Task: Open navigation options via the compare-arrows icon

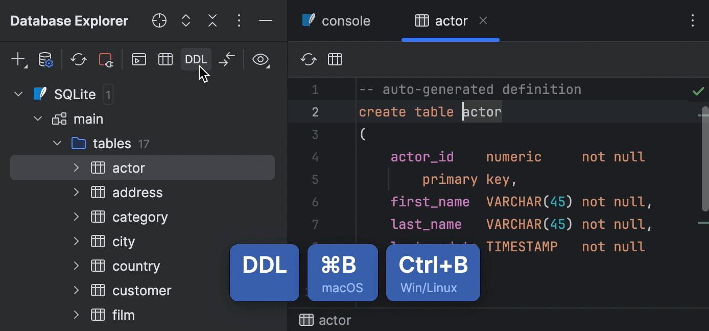Action: (226, 59)
